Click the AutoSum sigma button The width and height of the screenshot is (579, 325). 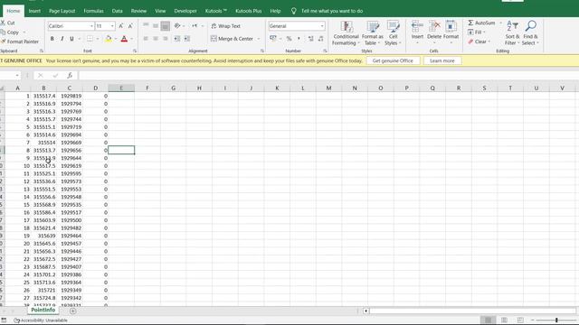coord(481,23)
